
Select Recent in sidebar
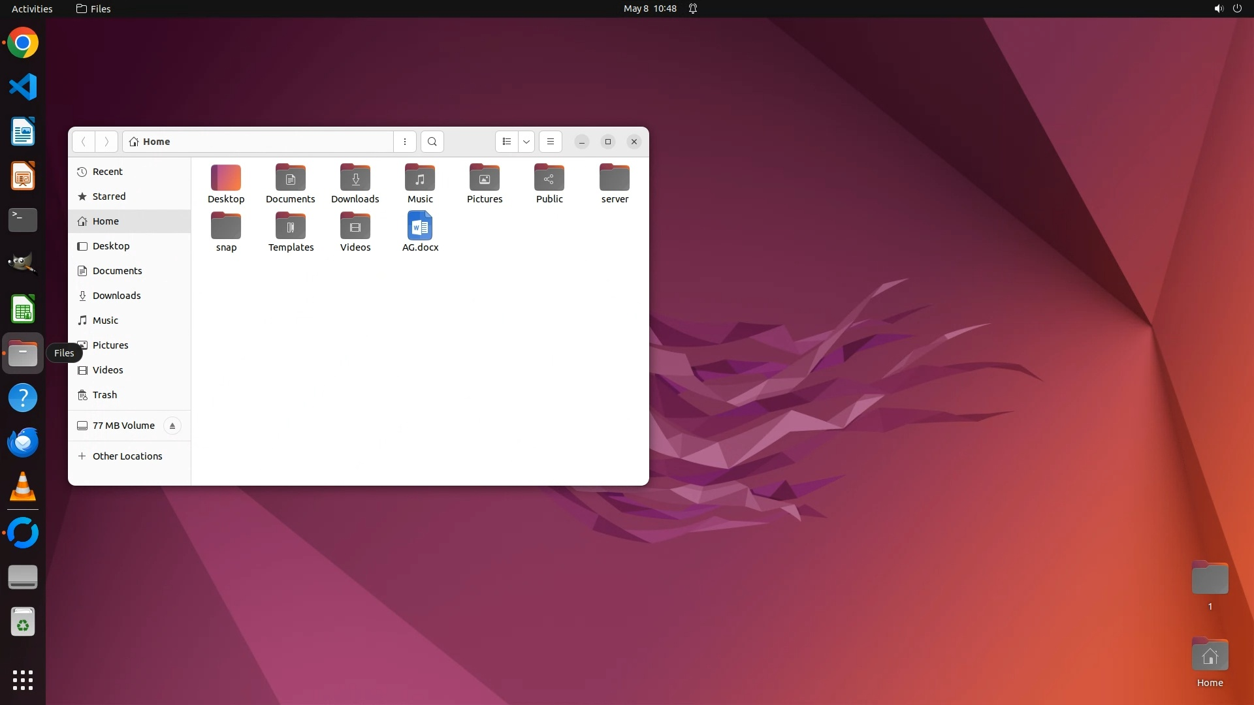coord(108,172)
